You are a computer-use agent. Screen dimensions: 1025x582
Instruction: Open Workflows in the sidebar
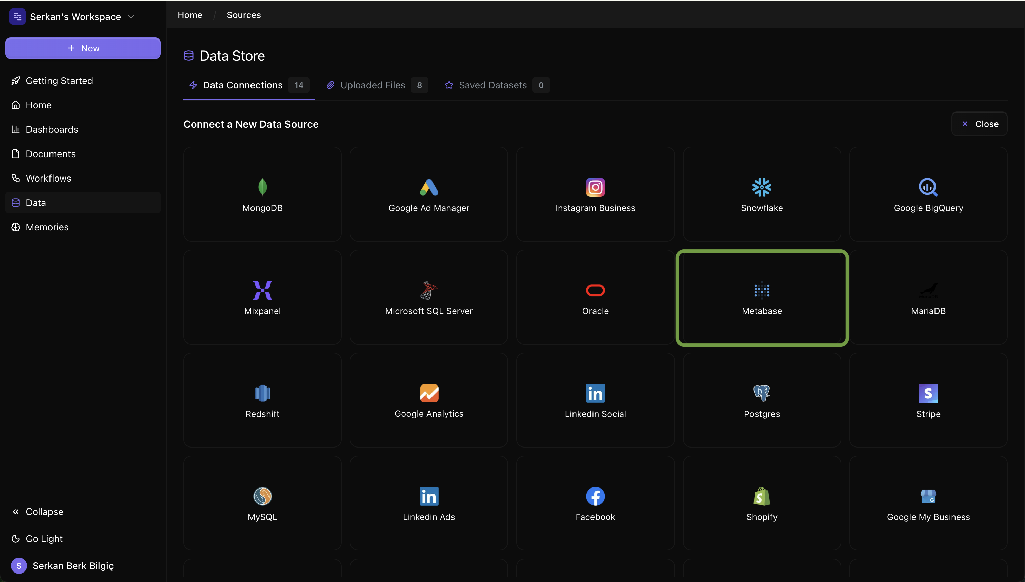83,178
